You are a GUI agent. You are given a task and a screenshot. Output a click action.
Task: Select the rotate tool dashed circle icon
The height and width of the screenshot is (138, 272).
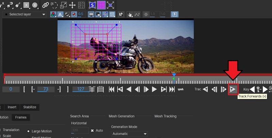point(54,5)
